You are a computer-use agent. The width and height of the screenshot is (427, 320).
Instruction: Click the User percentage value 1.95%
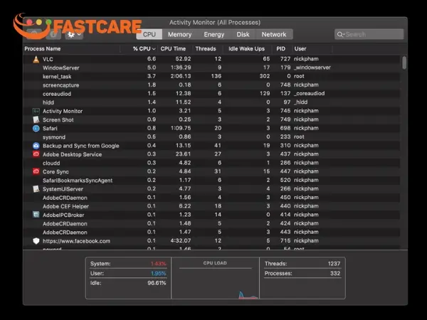click(x=158, y=274)
